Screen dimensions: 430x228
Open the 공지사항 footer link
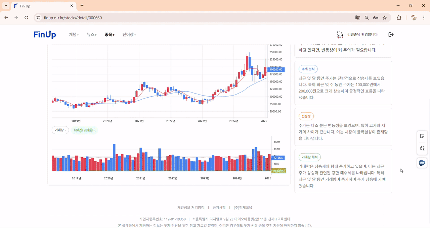pos(218,207)
